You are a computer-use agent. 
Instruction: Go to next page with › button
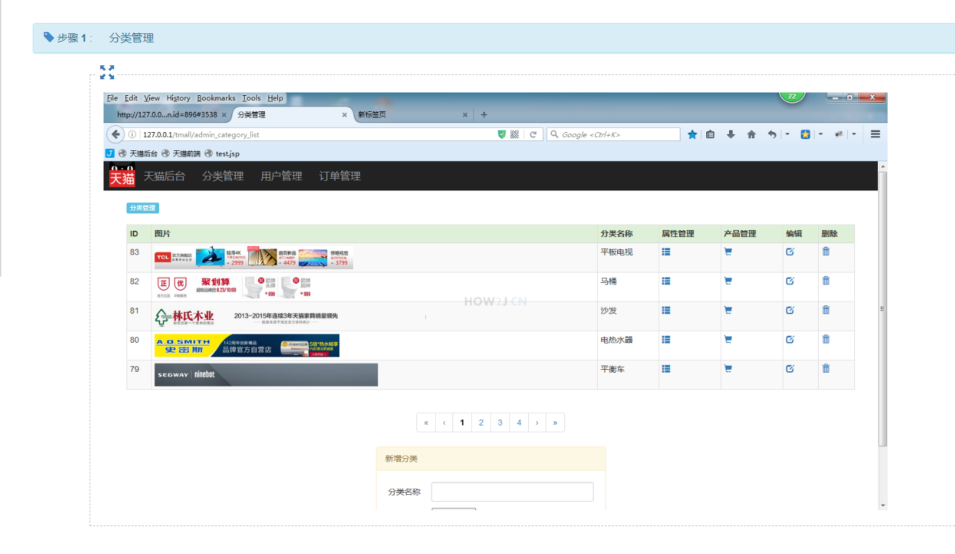pyautogui.click(x=537, y=423)
